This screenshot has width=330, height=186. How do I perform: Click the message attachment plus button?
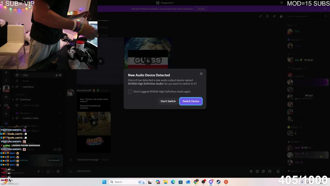(71, 171)
